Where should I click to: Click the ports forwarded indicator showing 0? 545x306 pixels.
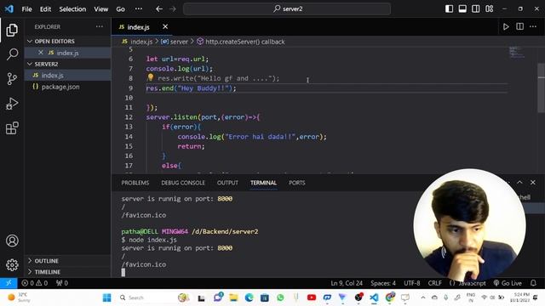pos(62,283)
